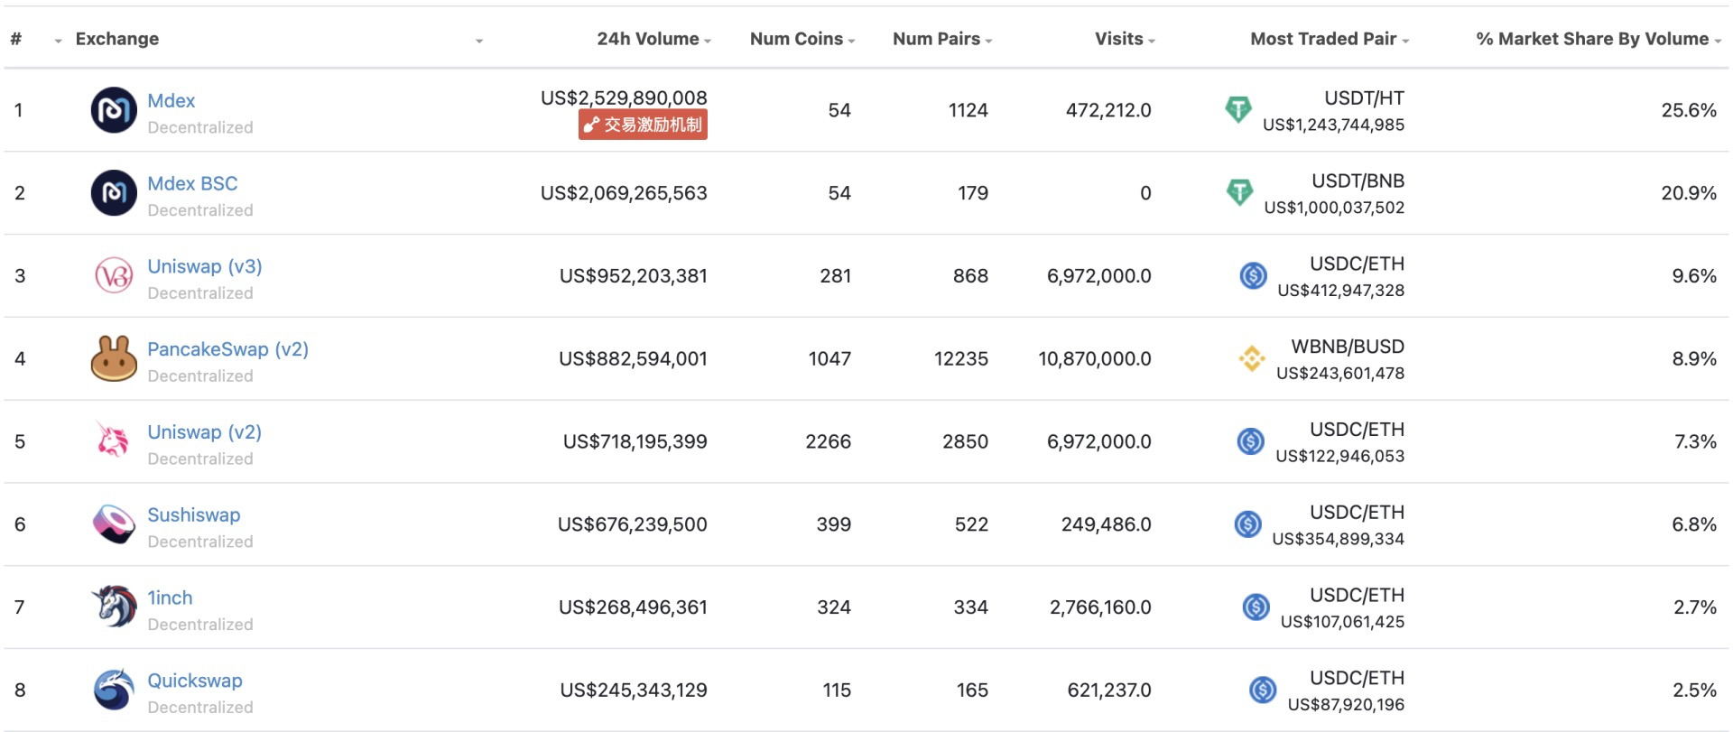
Task: Click Mdex BSC market share 20.9%
Action: click(1689, 193)
